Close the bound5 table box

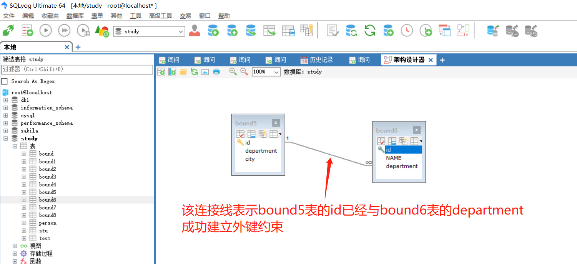(x=276, y=123)
